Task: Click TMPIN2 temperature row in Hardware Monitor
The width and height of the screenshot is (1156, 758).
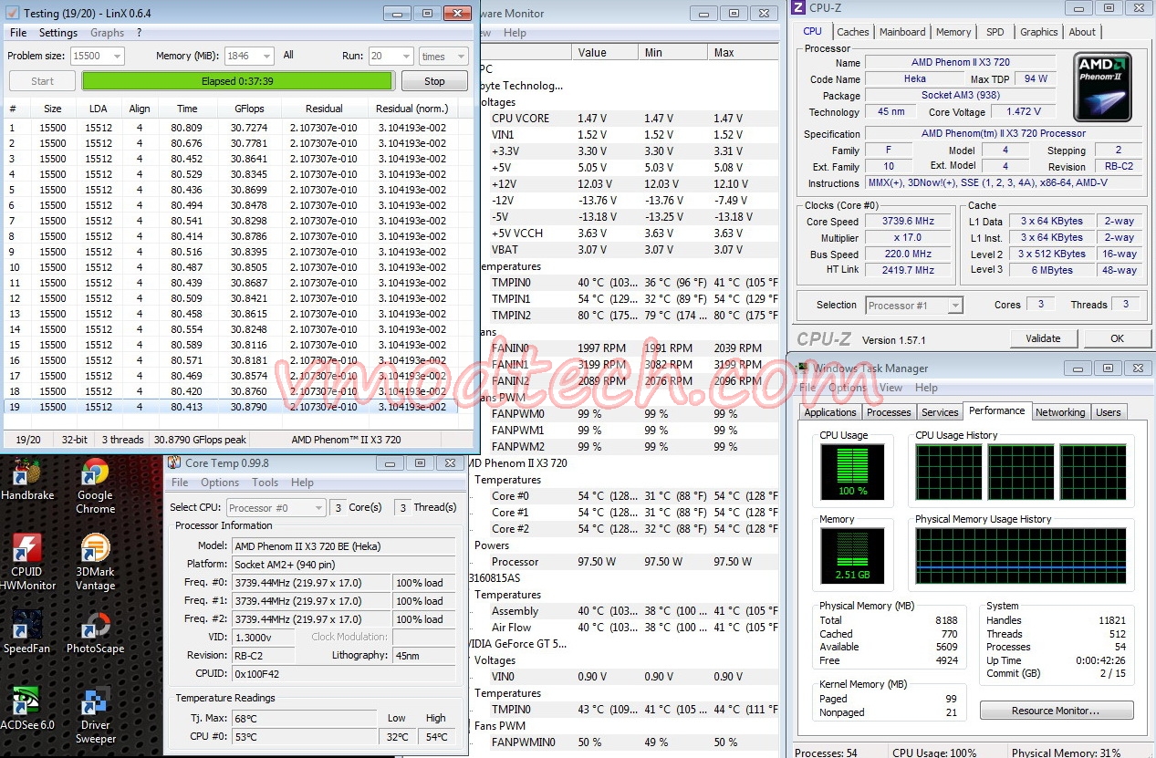Action: [629, 316]
